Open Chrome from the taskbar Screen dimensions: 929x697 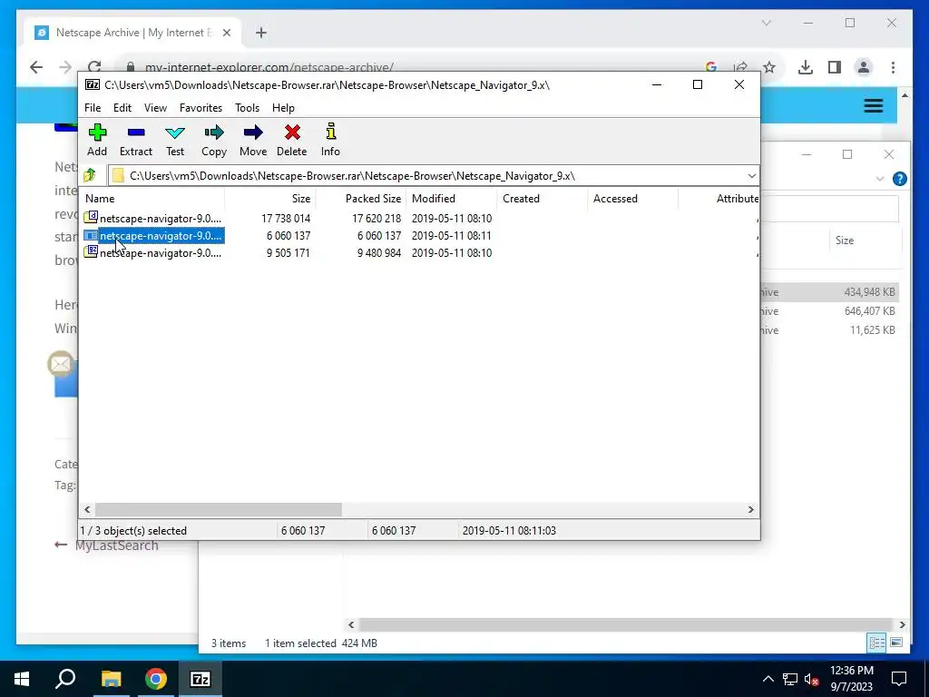pyautogui.click(x=156, y=679)
